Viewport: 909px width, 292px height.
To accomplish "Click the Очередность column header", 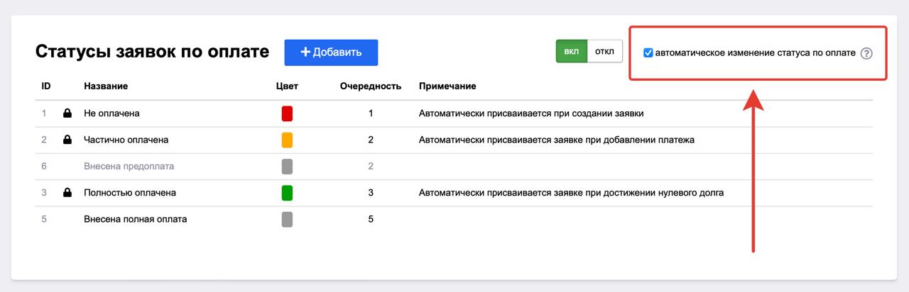I will coord(370,86).
